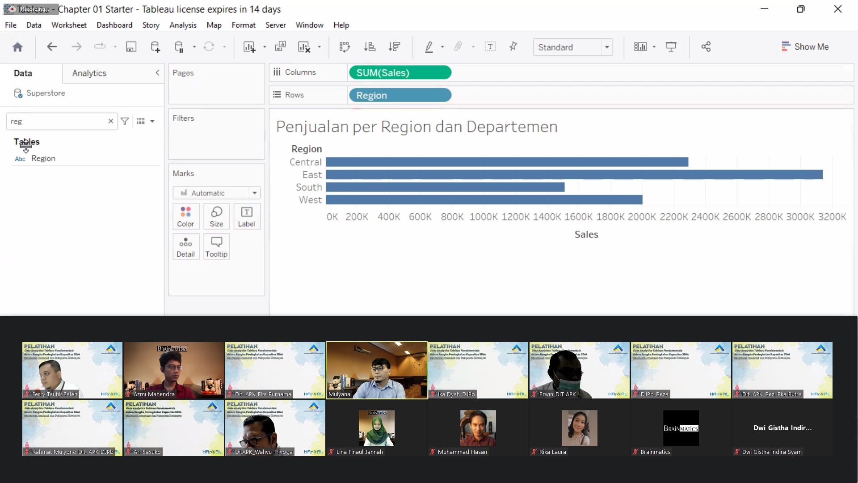
Task: Click the New Worksheet icon
Action: coord(249,47)
